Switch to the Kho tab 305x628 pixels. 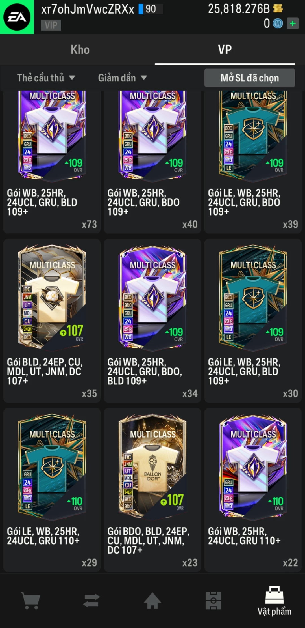80,50
